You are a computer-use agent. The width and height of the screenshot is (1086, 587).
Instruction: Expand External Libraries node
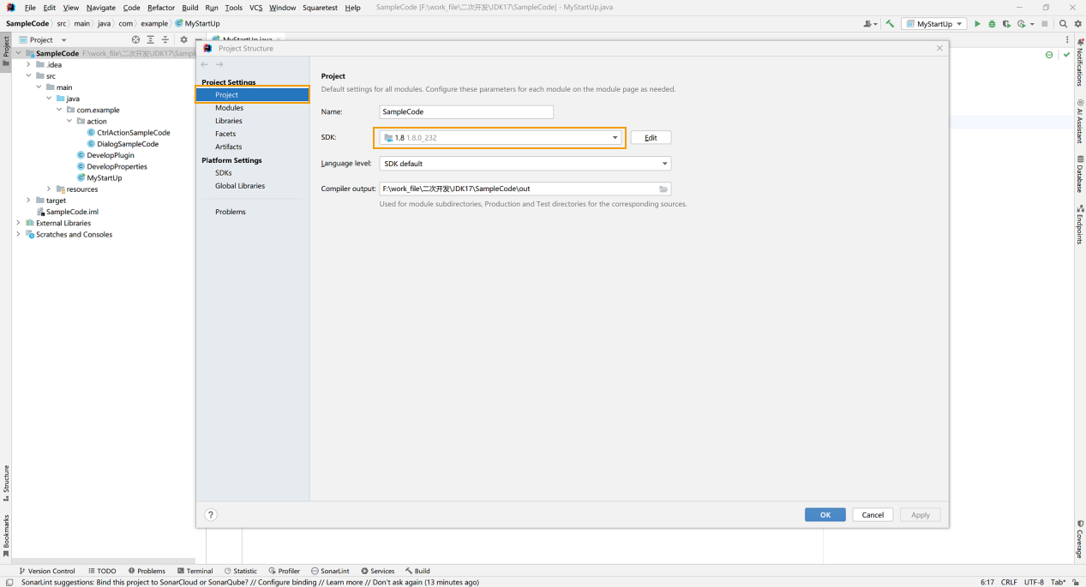coord(18,223)
